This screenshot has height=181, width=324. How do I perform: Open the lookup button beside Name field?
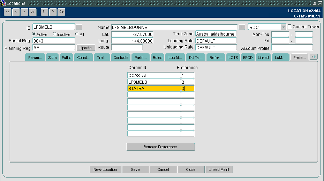click(x=242, y=27)
